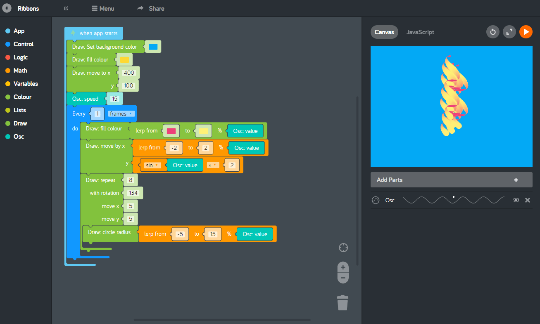540x324 pixels.
Task: Select the Math category in the sidebar
Action: [19, 70]
